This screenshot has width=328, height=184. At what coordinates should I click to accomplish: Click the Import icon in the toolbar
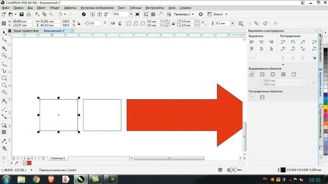tap(92, 14)
